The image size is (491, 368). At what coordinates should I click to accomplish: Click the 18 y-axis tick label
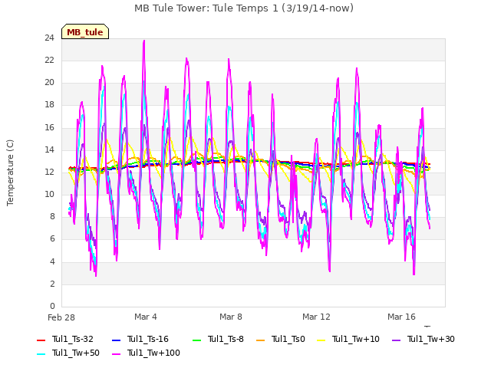click(x=49, y=105)
